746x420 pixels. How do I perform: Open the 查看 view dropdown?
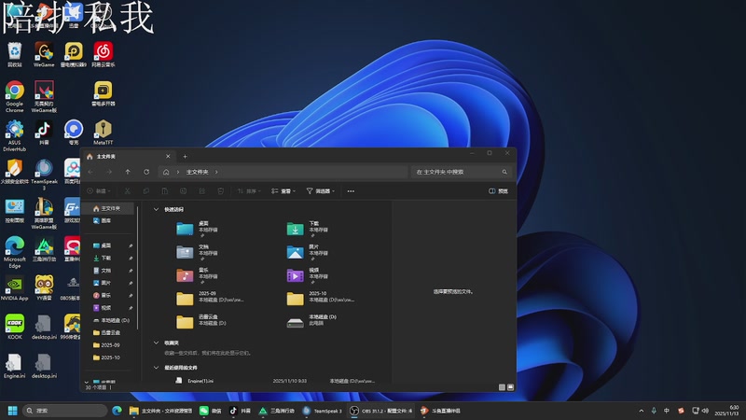click(x=283, y=191)
